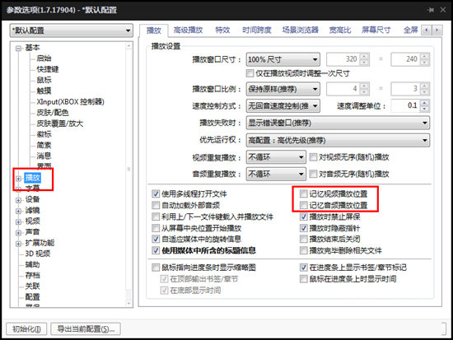Enable 鼠标在进度条上时显示时间
The image size is (453, 340).
coord(303,279)
